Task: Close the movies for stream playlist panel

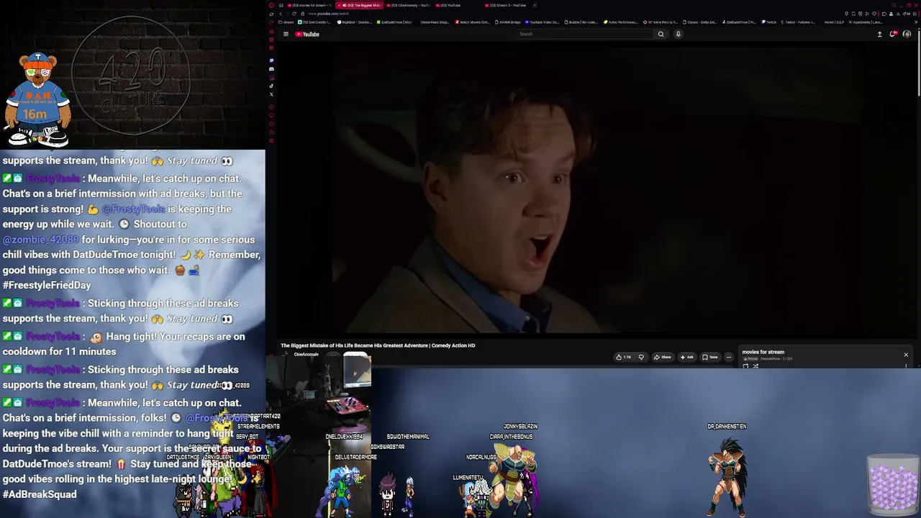Action: point(906,355)
